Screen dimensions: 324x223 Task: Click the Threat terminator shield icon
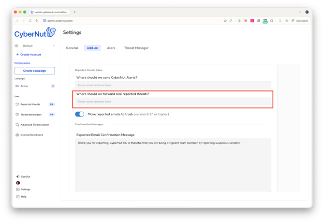pyautogui.click(x=17, y=115)
